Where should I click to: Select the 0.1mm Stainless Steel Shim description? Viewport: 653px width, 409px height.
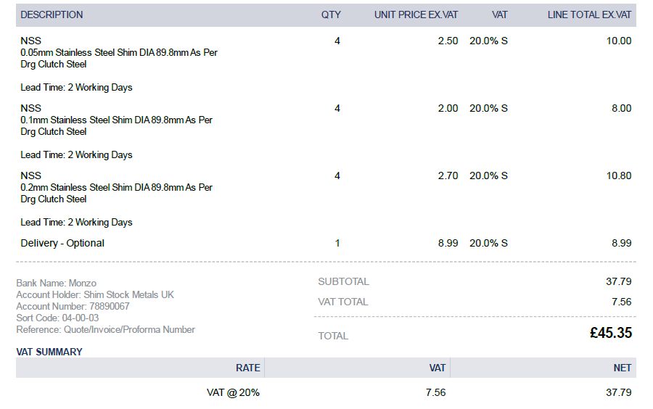116,120
